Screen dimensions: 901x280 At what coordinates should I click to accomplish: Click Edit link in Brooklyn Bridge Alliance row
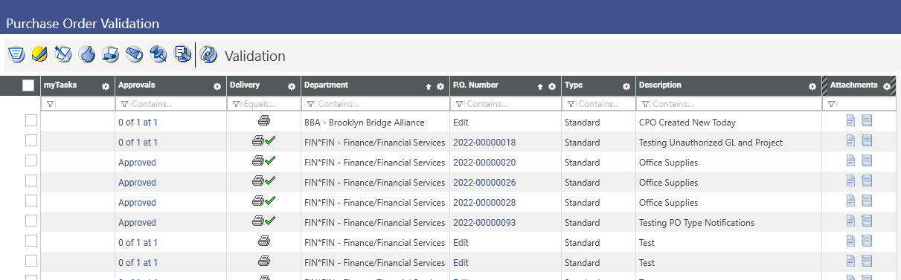click(461, 123)
